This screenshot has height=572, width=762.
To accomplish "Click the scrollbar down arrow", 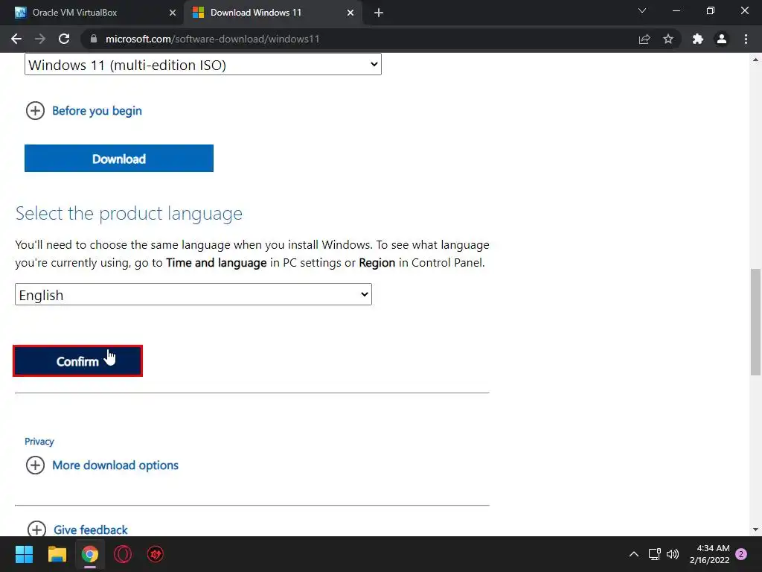I will [755, 530].
